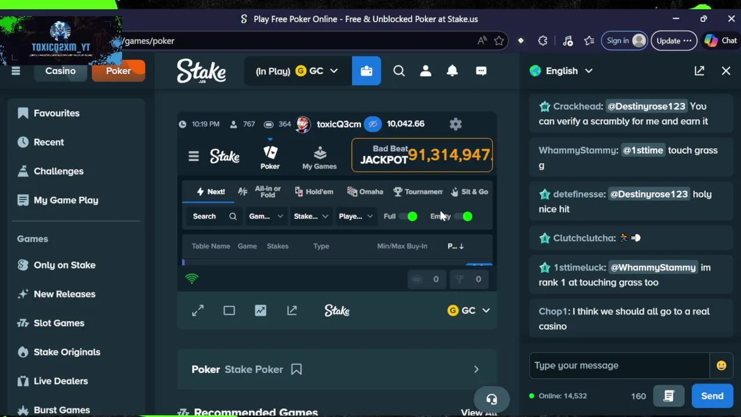The image size is (741, 417).
Task: Send the chat message
Action: [712, 396]
